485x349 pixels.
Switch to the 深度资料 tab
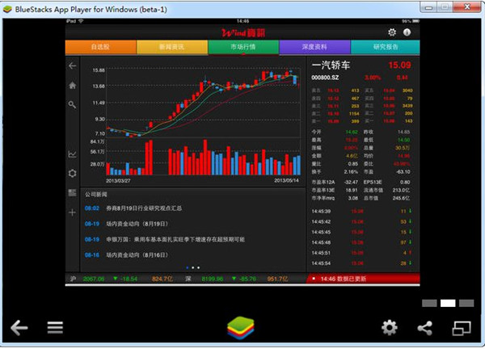tap(314, 47)
